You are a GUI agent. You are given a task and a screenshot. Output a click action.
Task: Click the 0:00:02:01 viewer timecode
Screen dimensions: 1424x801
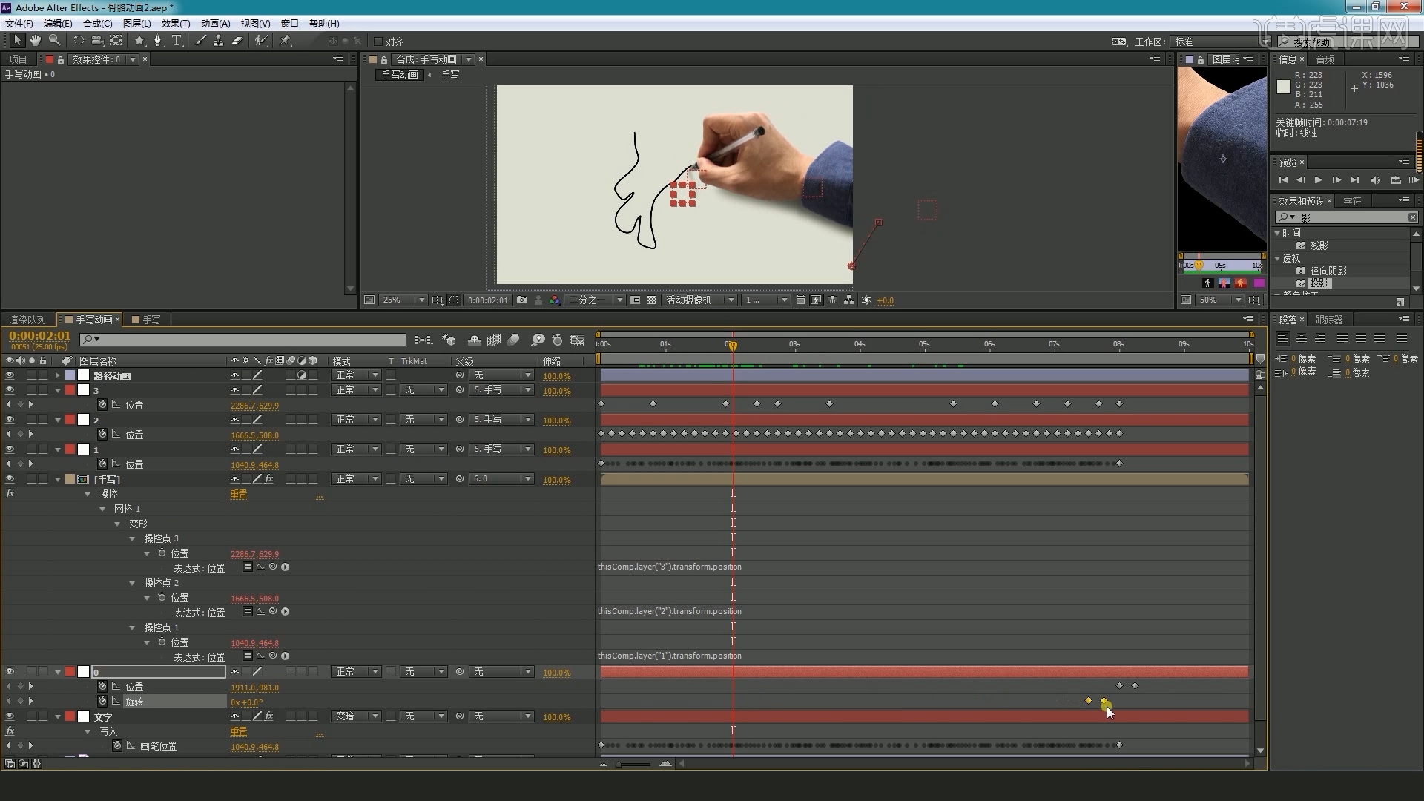(488, 300)
